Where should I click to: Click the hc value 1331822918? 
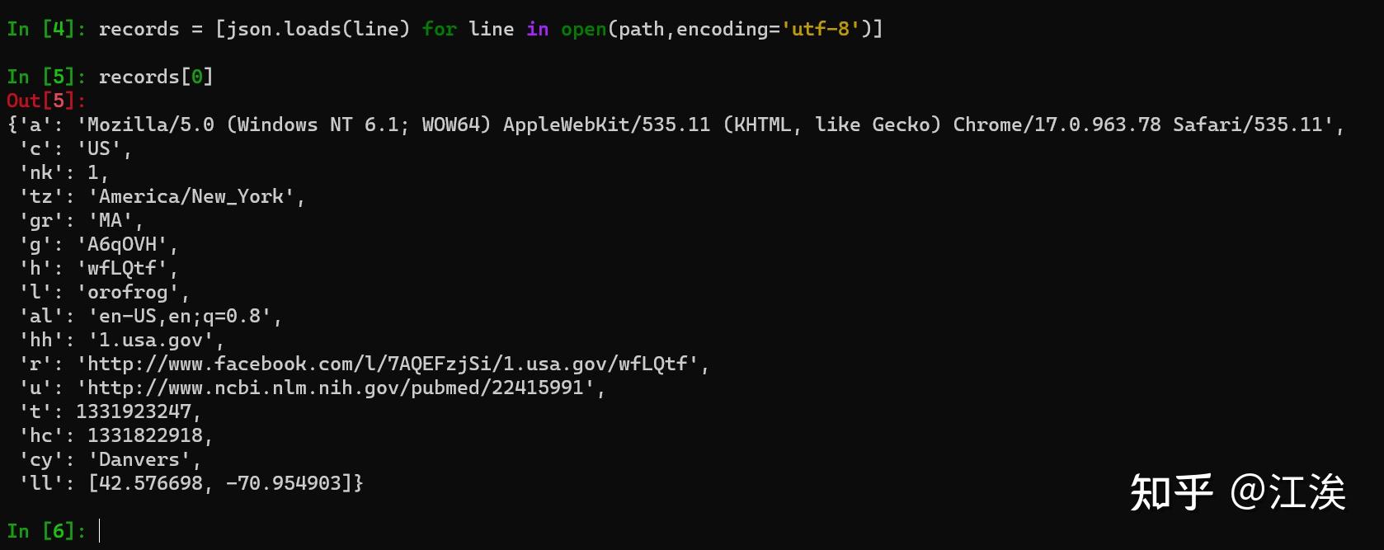click(144, 435)
